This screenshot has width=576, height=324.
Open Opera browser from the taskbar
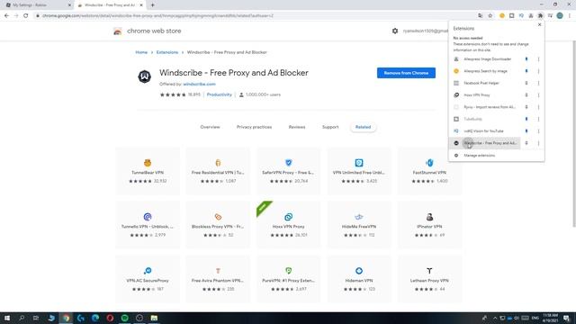[x=110, y=318]
